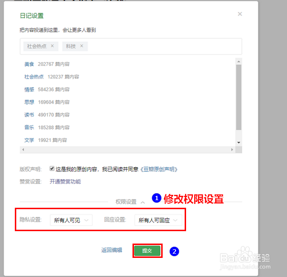The height and width of the screenshot is (277, 287).
Task: Select the 美食 topic
Action: [x=29, y=64]
